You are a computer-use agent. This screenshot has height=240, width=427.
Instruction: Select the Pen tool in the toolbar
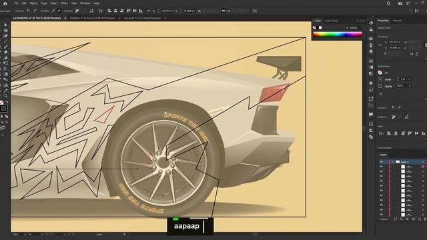pos(5,35)
